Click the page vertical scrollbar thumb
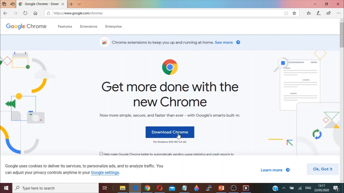This screenshot has height=193, width=344. [342, 35]
